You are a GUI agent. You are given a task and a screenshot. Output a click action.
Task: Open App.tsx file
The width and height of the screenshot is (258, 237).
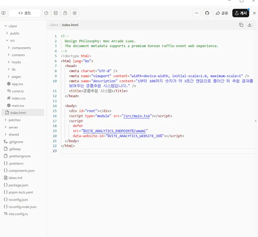coord(17,84)
